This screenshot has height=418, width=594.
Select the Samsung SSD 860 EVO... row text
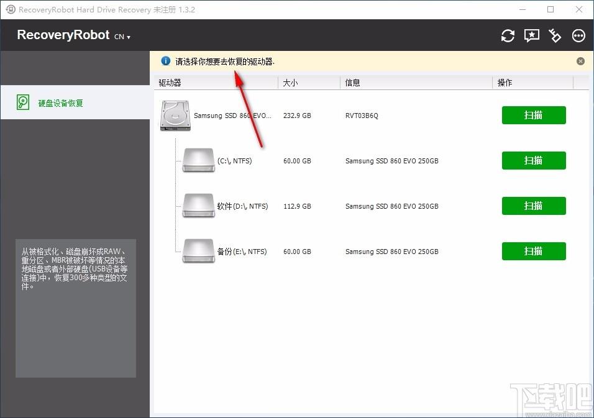[232, 116]
